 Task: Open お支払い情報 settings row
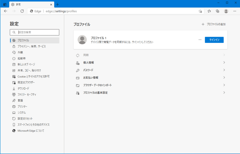pyautogui.click(x=151, y=78)
